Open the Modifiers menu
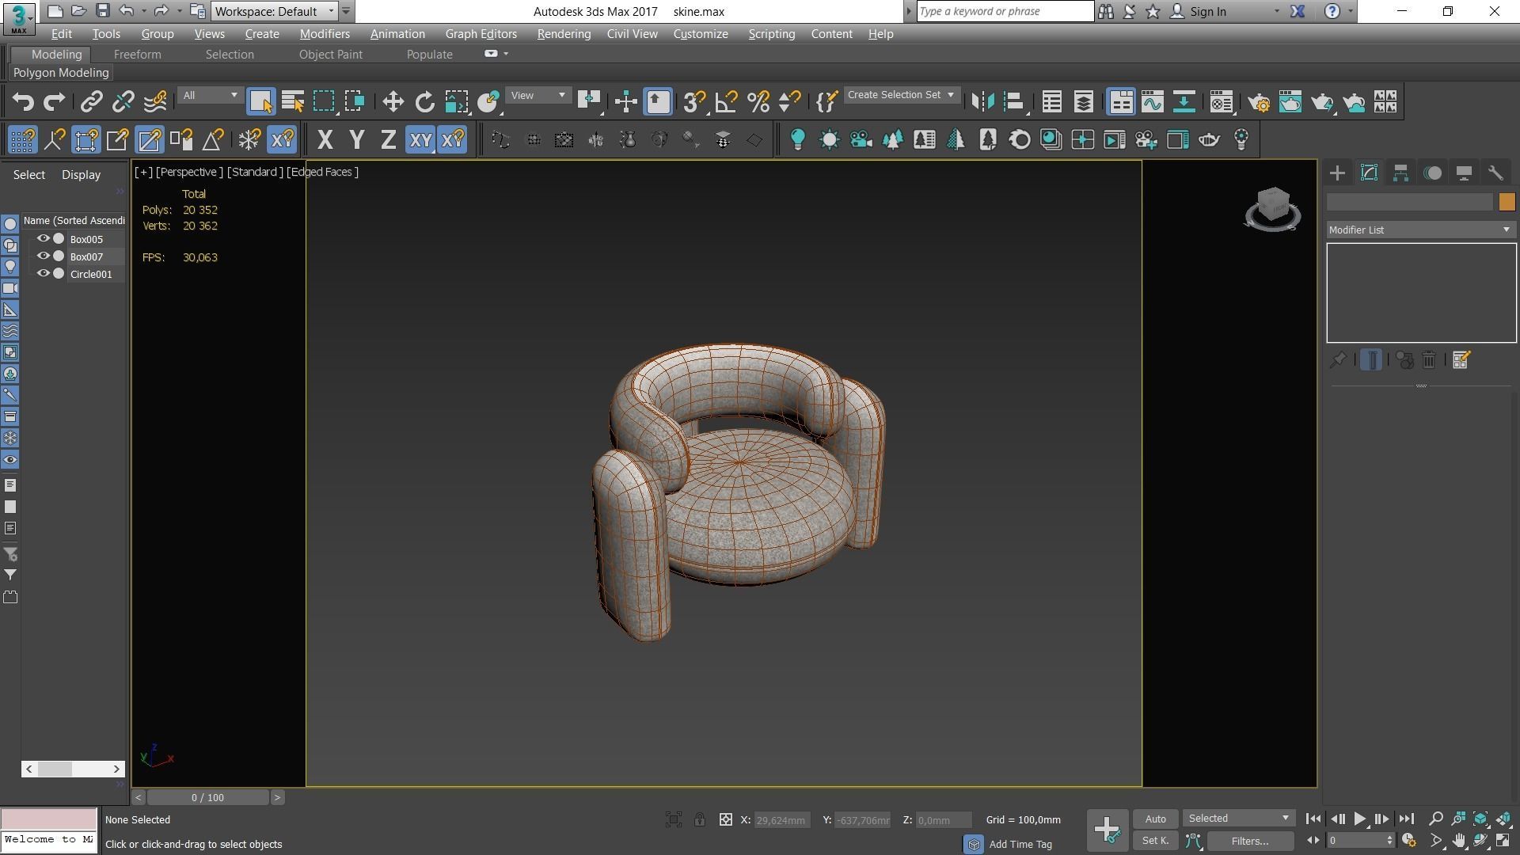The height and width of the screenshot is (855, 1520). (x=325, y=34)
